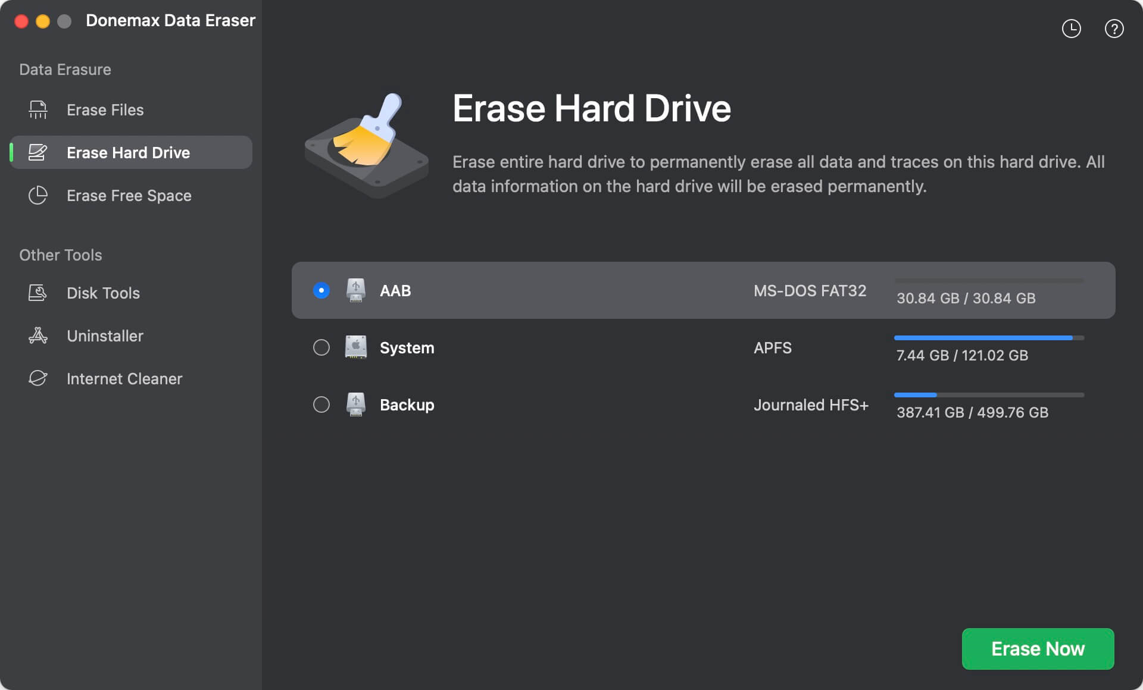
Task: Minimize the window with yellow button
Action: (x=43, y=21)
